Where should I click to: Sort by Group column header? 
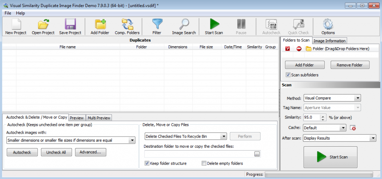pos(270,47)
